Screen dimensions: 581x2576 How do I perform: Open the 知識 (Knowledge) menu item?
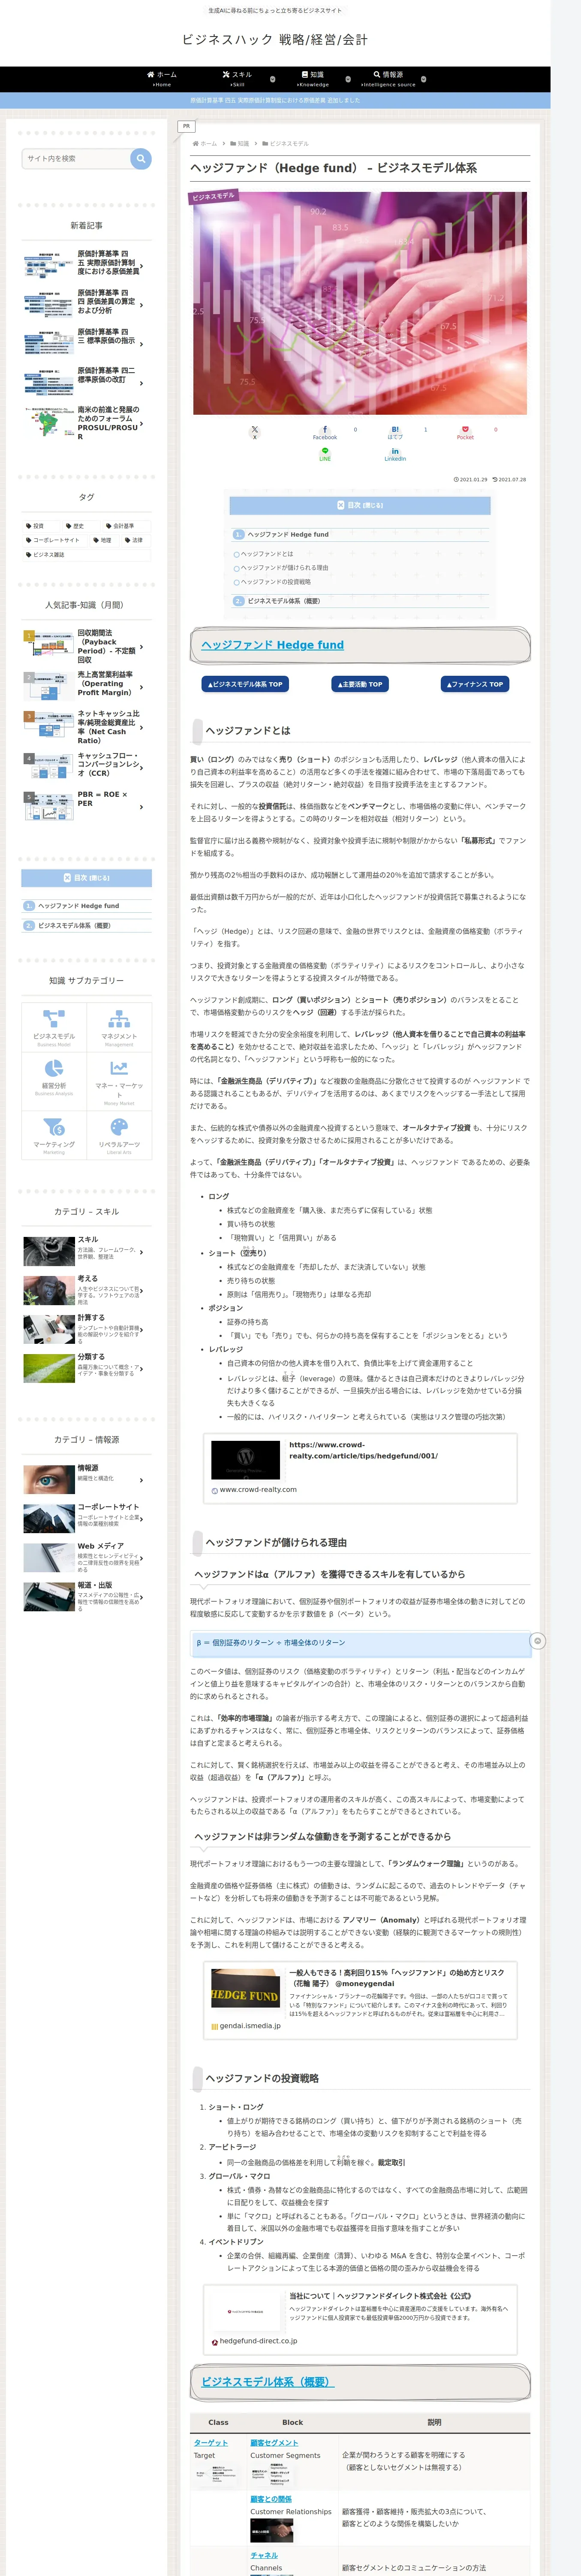coord(313,79)
